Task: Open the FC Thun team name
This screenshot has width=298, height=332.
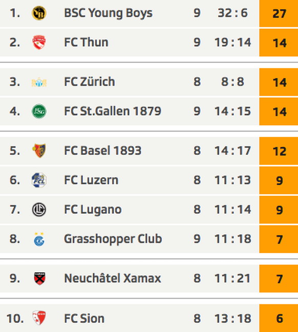Action: (86, 42)
